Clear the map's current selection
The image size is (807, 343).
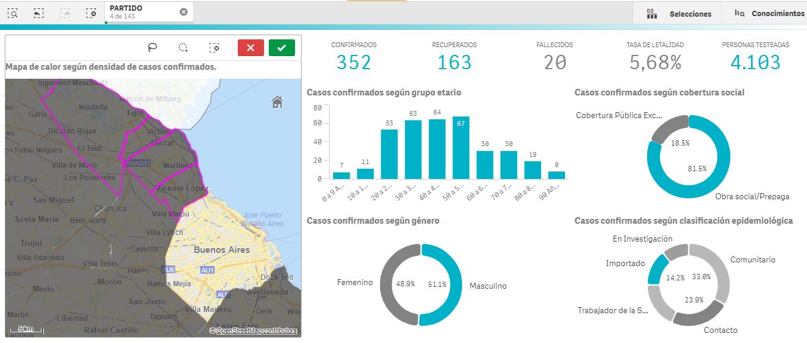[215, 48]
